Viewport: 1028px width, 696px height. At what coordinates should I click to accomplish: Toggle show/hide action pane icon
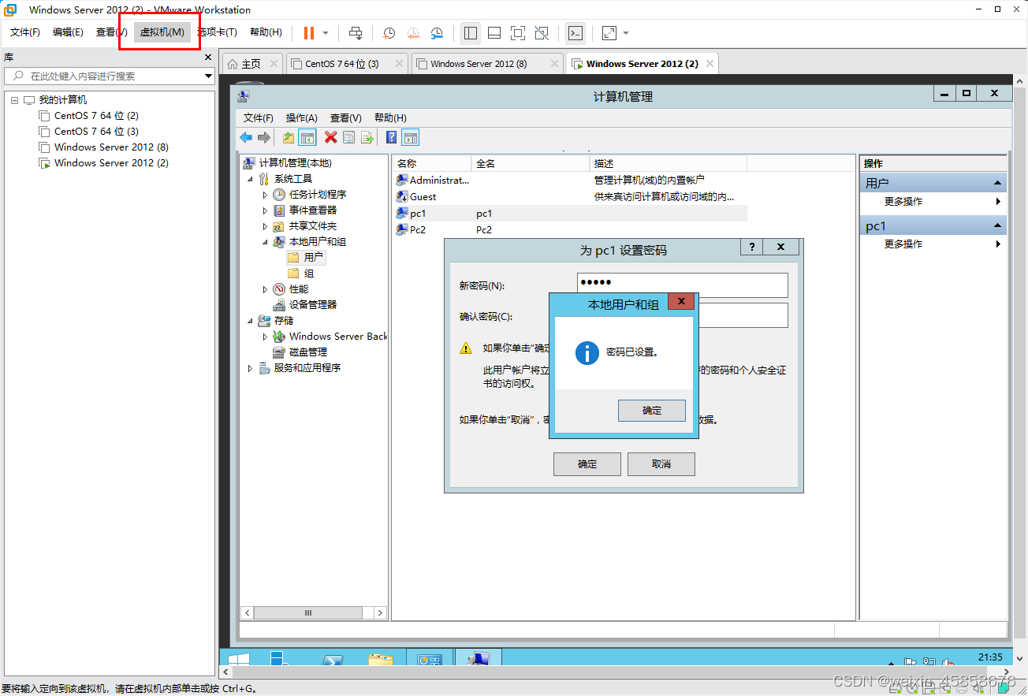pyautogui.click(x=410, y=137)
